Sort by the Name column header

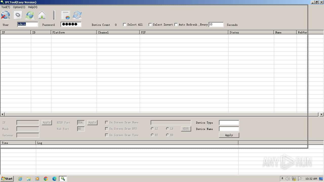coord(285,32)
